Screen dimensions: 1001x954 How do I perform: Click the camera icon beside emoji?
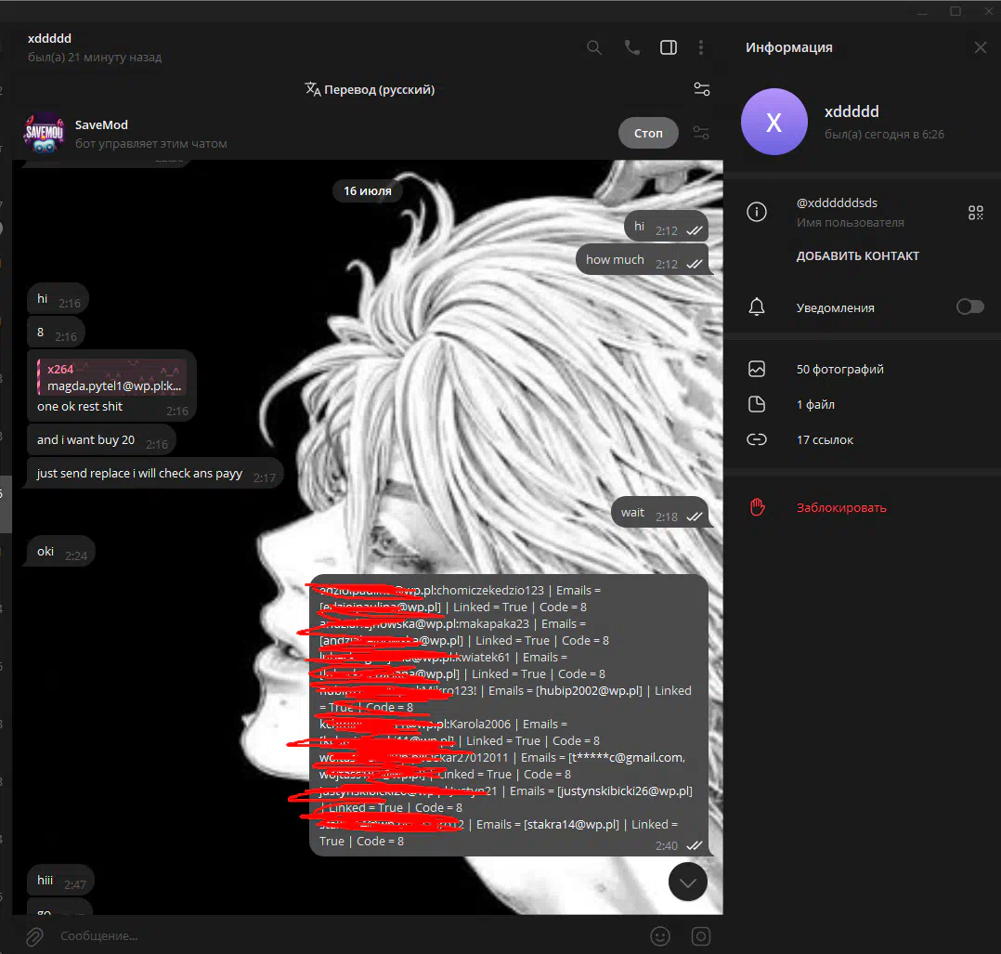(x=700, y=936)
